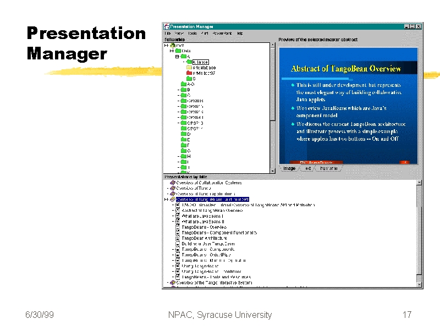Click book icon for Overview of the Tango Interactive System
Image resolution: width=440 pixels, height=330 pixels.
[173, 283]
